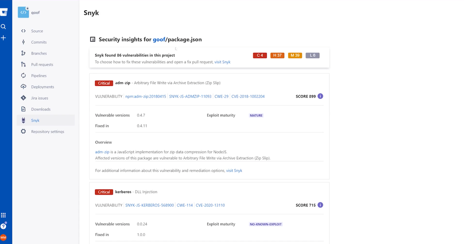Click visit Snyk link in summary box

coord(222,62)
